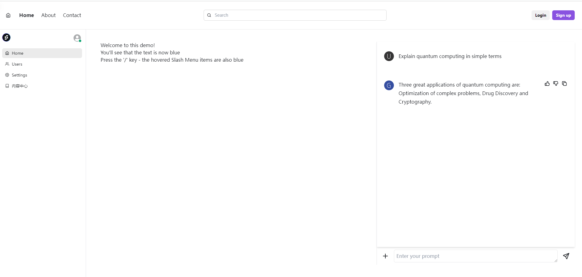Open the Home nav link
Image resolution: width=582 pixels, height=277 pixels.
(x=26, y=15)
